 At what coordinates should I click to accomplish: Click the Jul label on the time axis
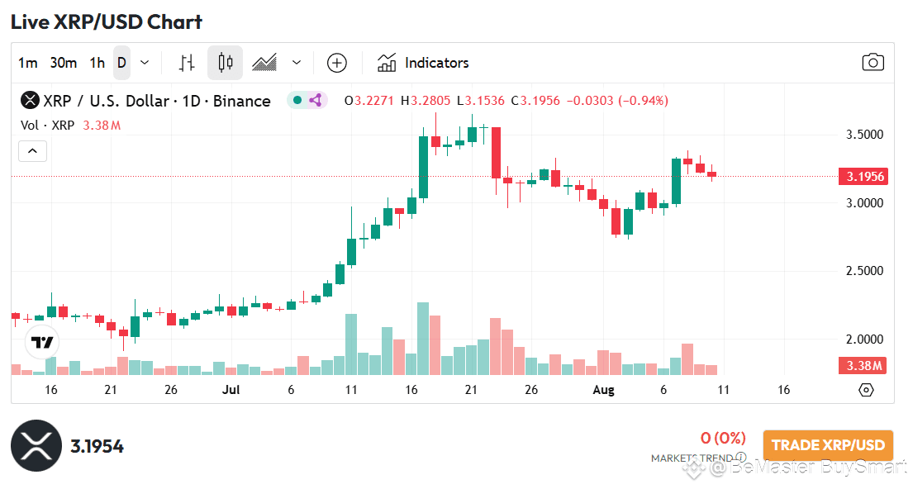[231, 389]
